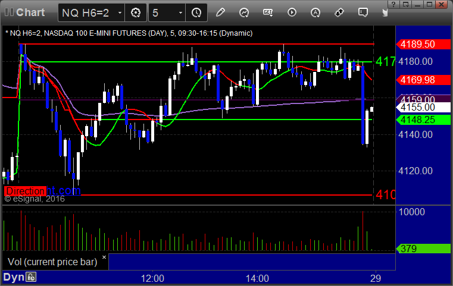
Task: Click the Vol (current price bar) label
Action: (x=52, y=262)
